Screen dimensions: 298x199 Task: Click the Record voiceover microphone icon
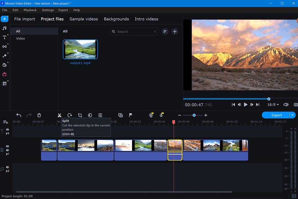[x=161, y=115]
